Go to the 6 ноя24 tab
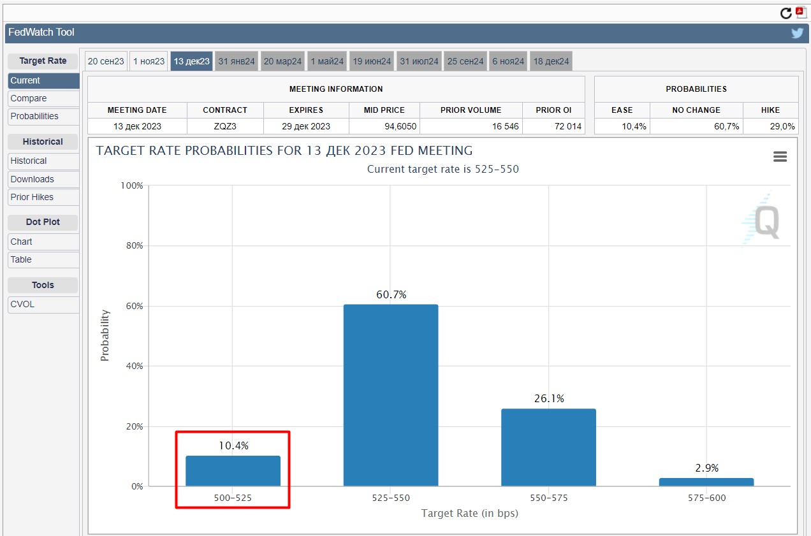 point(508,61)
